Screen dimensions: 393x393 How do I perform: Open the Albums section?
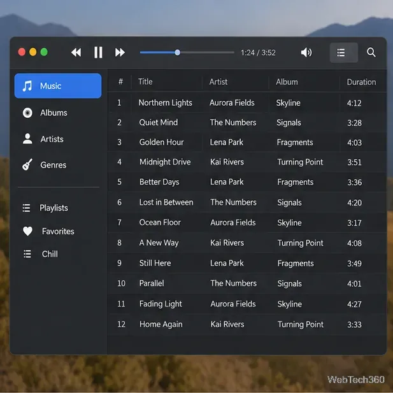click(x=54, y=113)
